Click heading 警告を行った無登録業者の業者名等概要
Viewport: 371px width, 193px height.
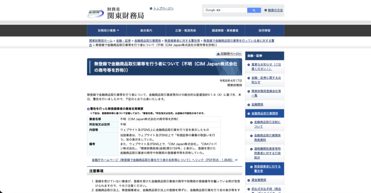click(x=117, y=109)
